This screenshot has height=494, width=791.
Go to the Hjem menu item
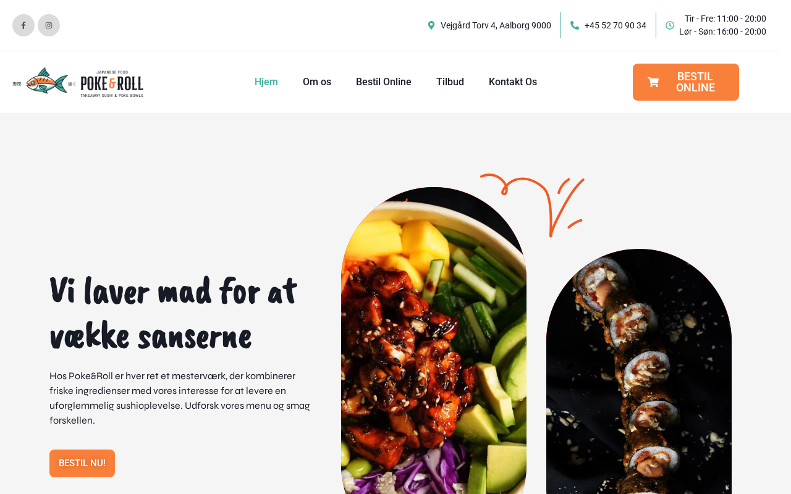266,82
